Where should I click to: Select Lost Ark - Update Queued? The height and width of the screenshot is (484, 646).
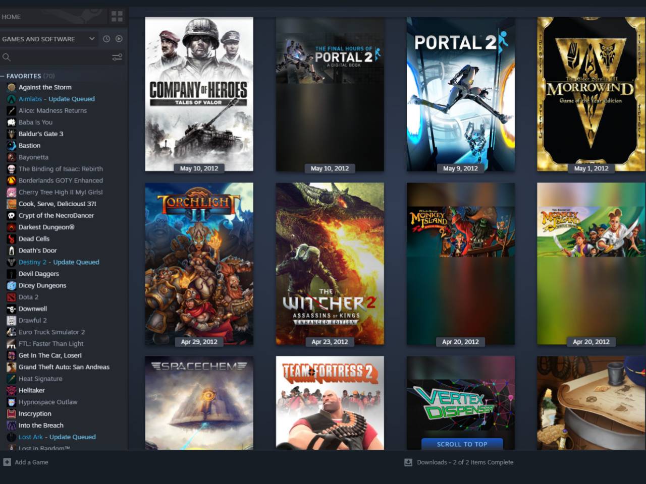click(57, 437)
